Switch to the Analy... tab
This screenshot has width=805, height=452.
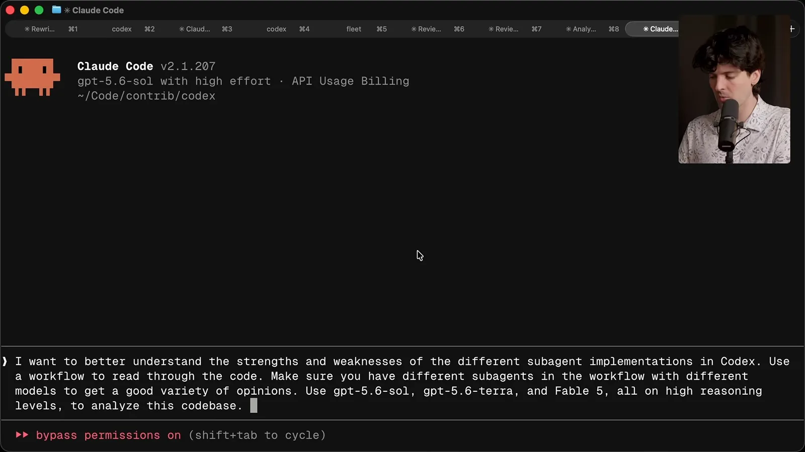pyautogui.click(x=592, y=29)
